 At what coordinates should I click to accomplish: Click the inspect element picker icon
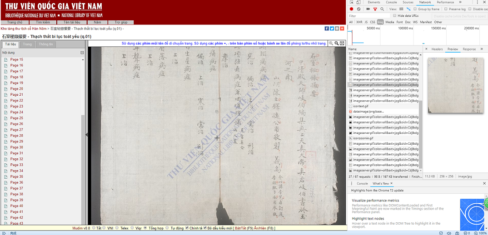point(352,3)
